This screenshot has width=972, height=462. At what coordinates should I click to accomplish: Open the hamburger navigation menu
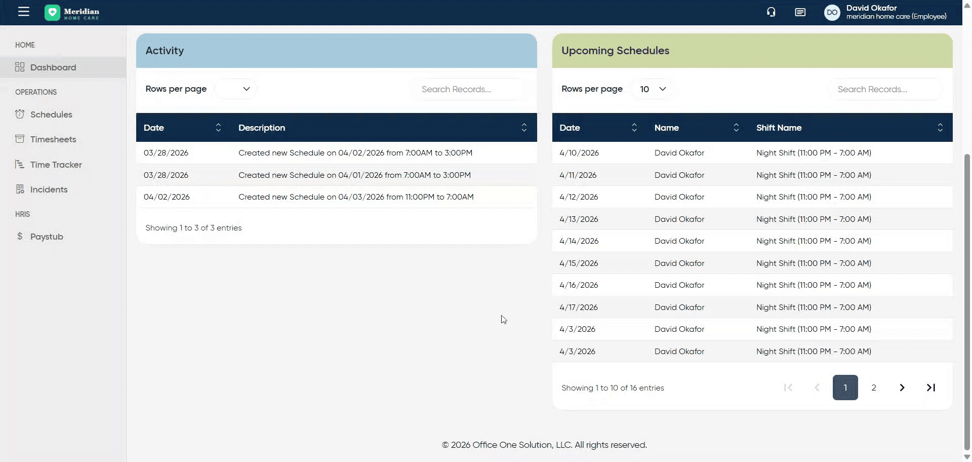[x=24, y=12]
